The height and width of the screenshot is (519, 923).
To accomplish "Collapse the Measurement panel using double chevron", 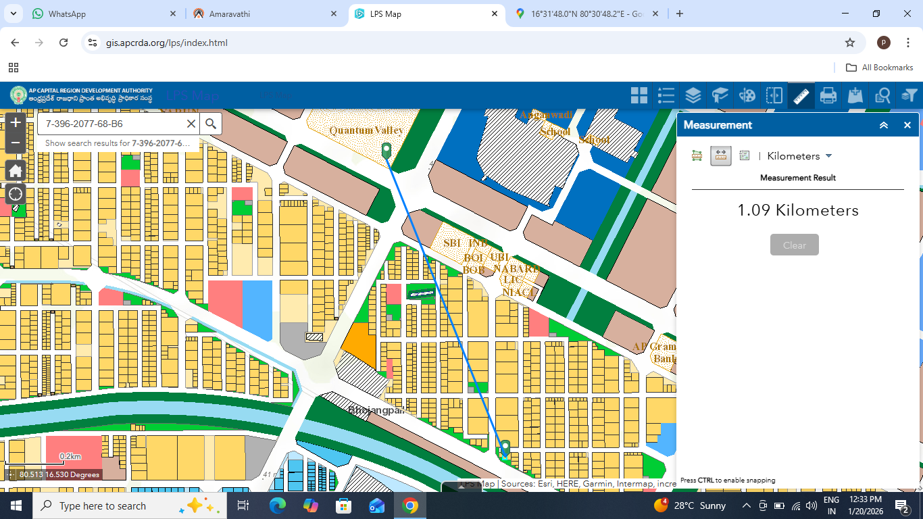I will pyautogui.click(x=883, y=125).
